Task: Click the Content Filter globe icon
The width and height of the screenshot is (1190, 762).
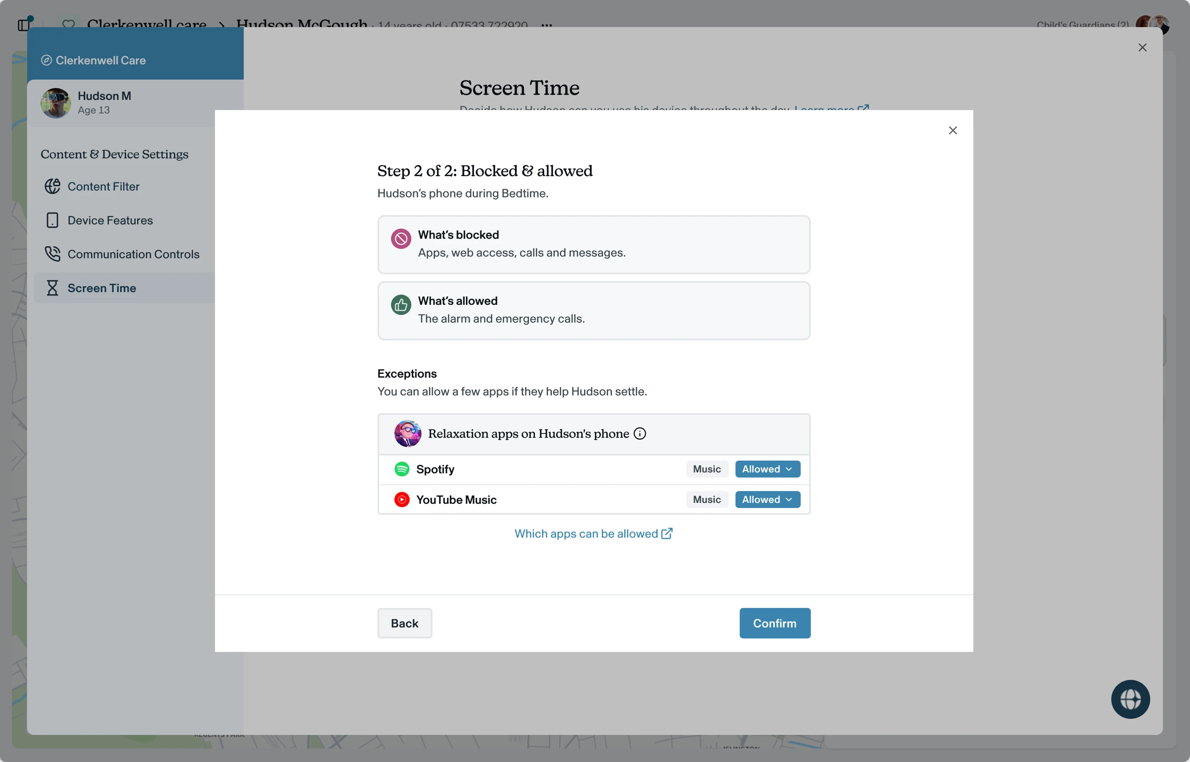Action: click(x=52, y=187)
